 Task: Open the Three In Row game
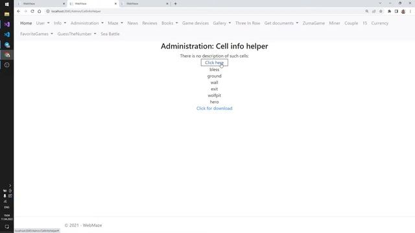[248, 23]
